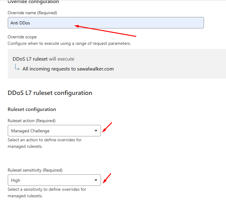The image size is (226, 205).
Task: Click 'DDoS L7 ruleset will execute' text
Action: point(43,59)
